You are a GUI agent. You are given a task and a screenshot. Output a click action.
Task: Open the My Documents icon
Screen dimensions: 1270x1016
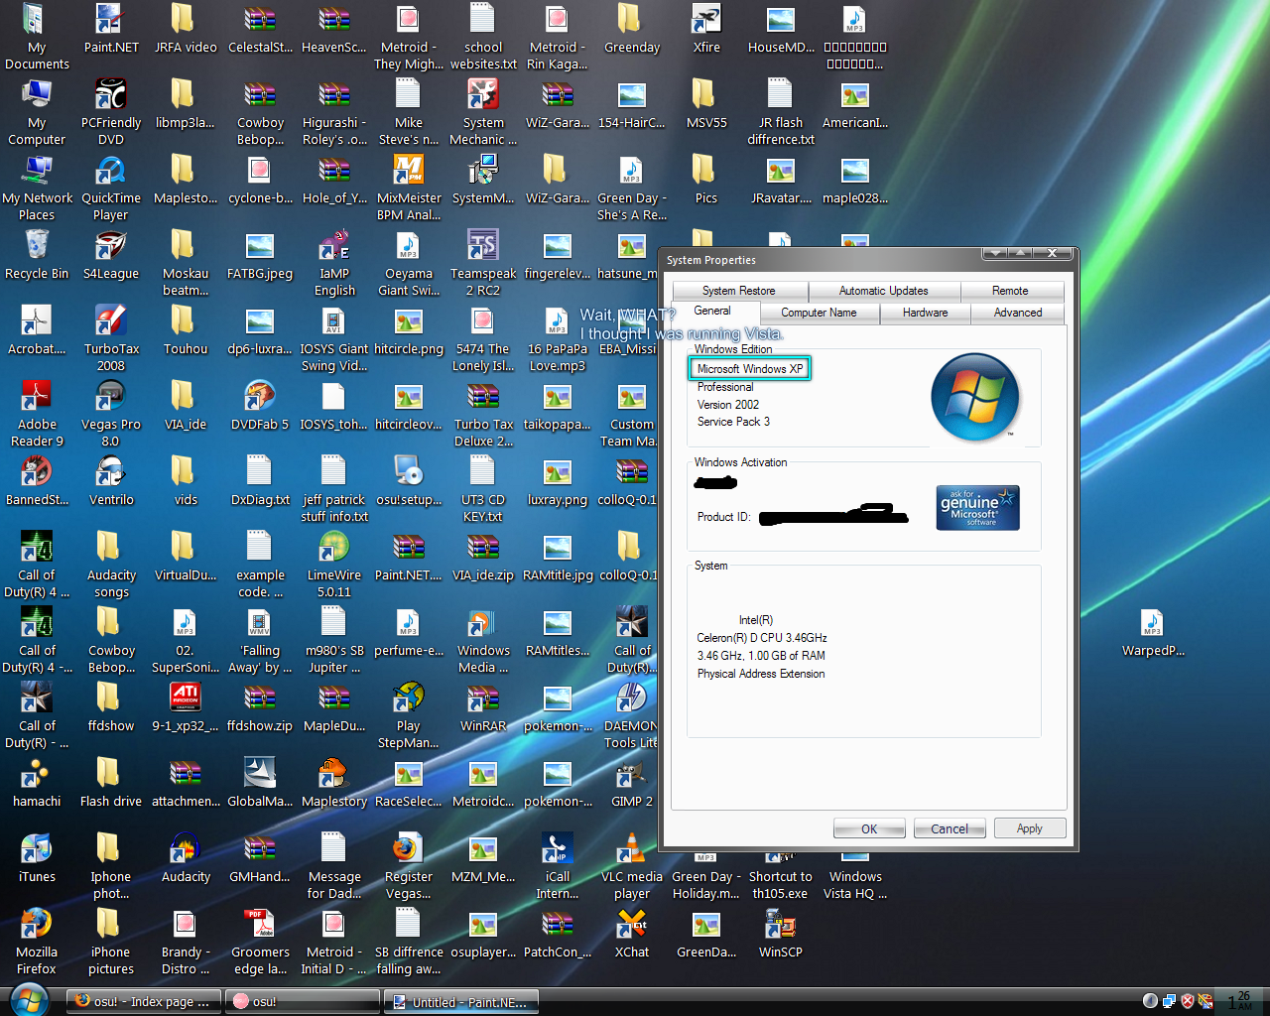[37, 37]
